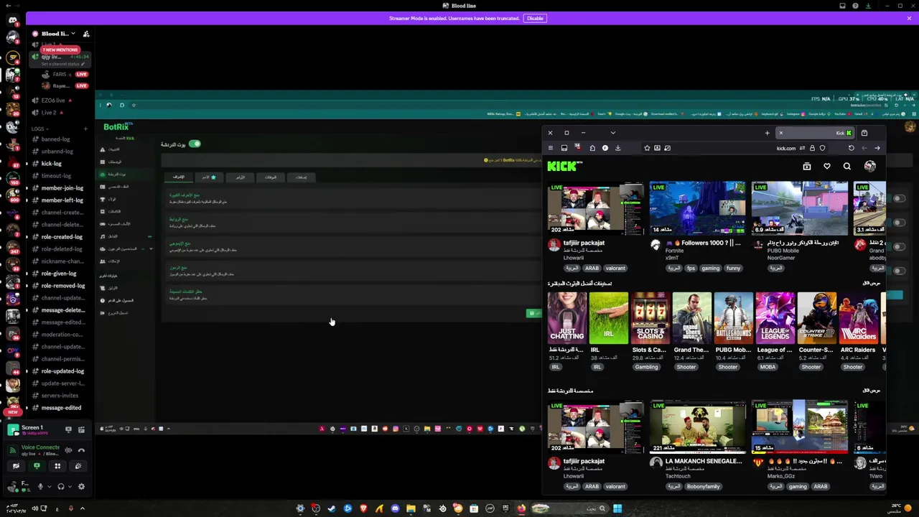Invite people icon beside Blood line
The width and height of the screenshot is (919, 517).
click(x=86, y=34)
